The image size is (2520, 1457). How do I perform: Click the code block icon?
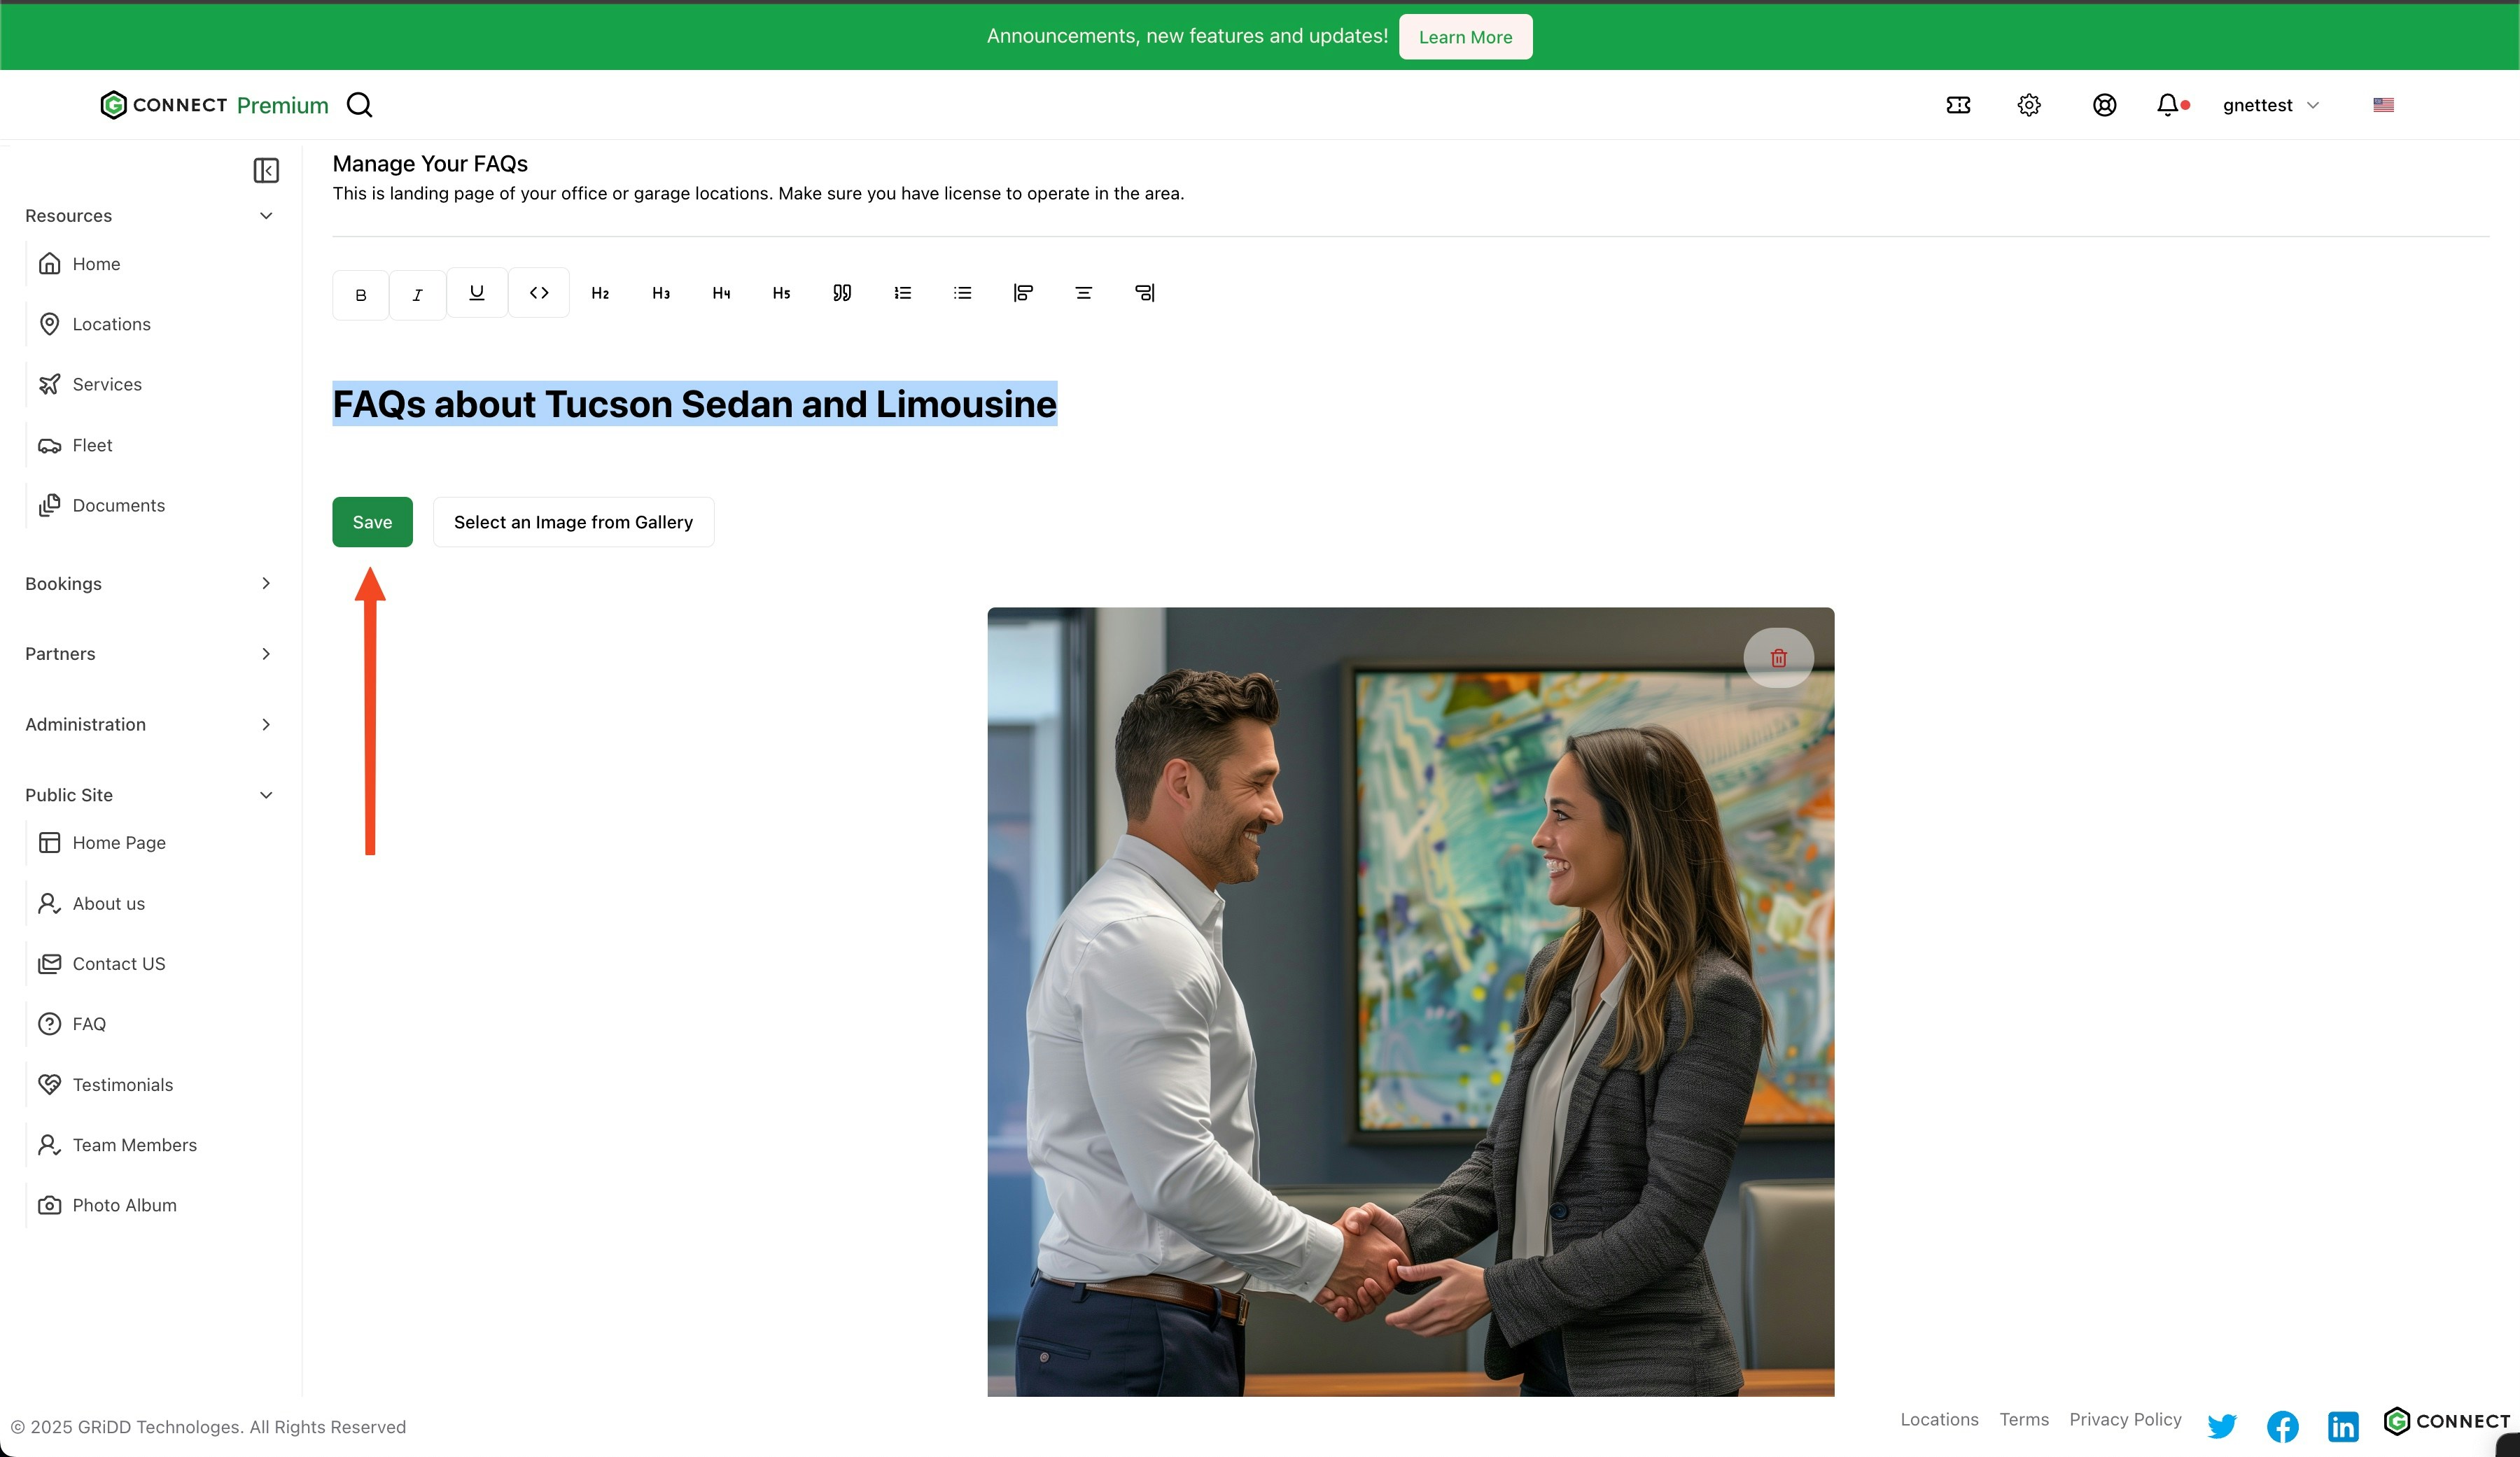[x=539, y=292]
